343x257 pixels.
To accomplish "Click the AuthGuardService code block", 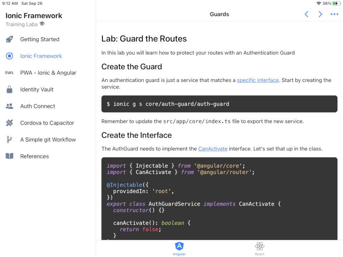I will (x=220, y=199).
